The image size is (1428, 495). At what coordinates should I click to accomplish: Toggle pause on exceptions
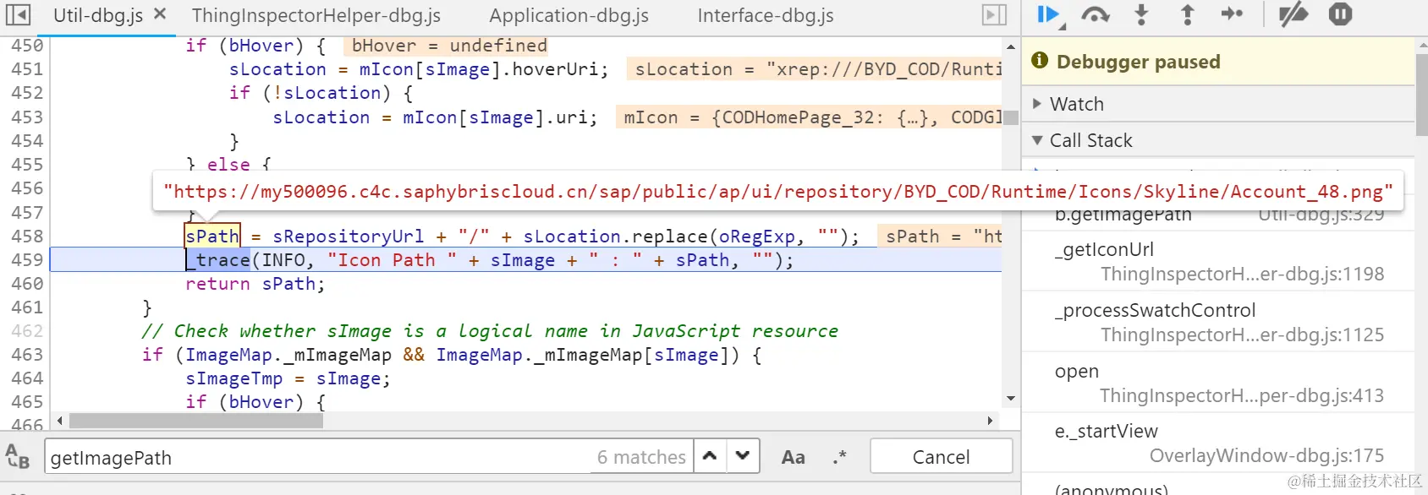click(x=1340, y=14)
